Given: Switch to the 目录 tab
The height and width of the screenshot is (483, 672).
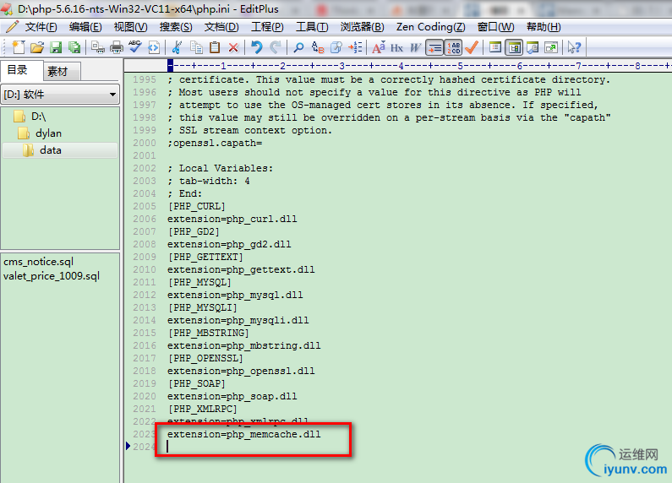Looking at the screenshot, I should [x=21, y=70].
